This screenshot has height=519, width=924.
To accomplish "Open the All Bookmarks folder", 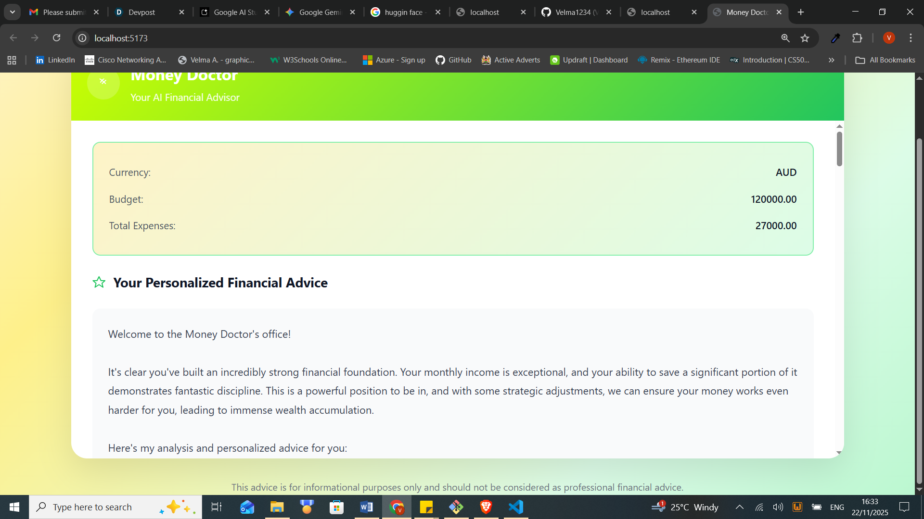I will (x=885, y=60).
